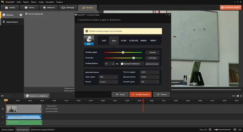Image resolution: width=243 pixels, height=132 pixels.
Task: Select the blue audio clip in timeline
Action: point(24,117)
